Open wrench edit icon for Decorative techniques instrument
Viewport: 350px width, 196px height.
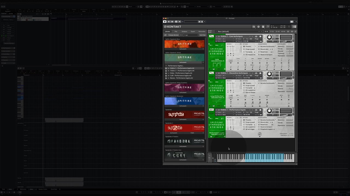[211, 73]
